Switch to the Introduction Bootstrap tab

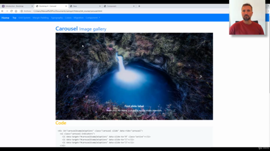(17, 6)
